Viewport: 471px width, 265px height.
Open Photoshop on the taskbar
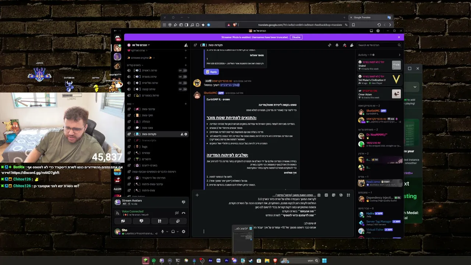(x=218, y=261)
